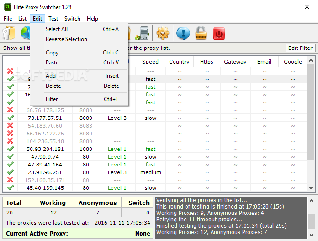The height and width of the screenshot is (241, 318).
Task: Click proxy list scrollbar down arrow
Action: (311, 188)
